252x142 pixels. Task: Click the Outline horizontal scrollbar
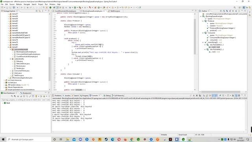pos(221,92)
